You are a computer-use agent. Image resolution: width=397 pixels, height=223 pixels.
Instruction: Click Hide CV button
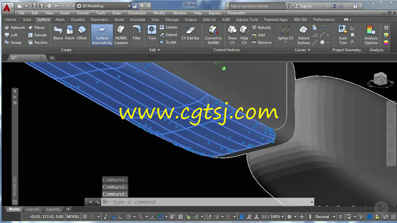pos(244,35)
